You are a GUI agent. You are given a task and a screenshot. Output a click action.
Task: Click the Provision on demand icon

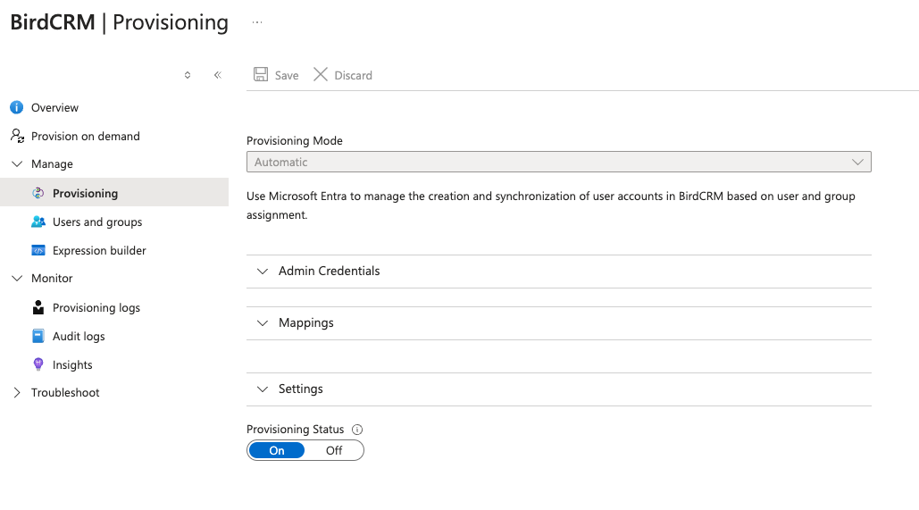pos(16,136)
